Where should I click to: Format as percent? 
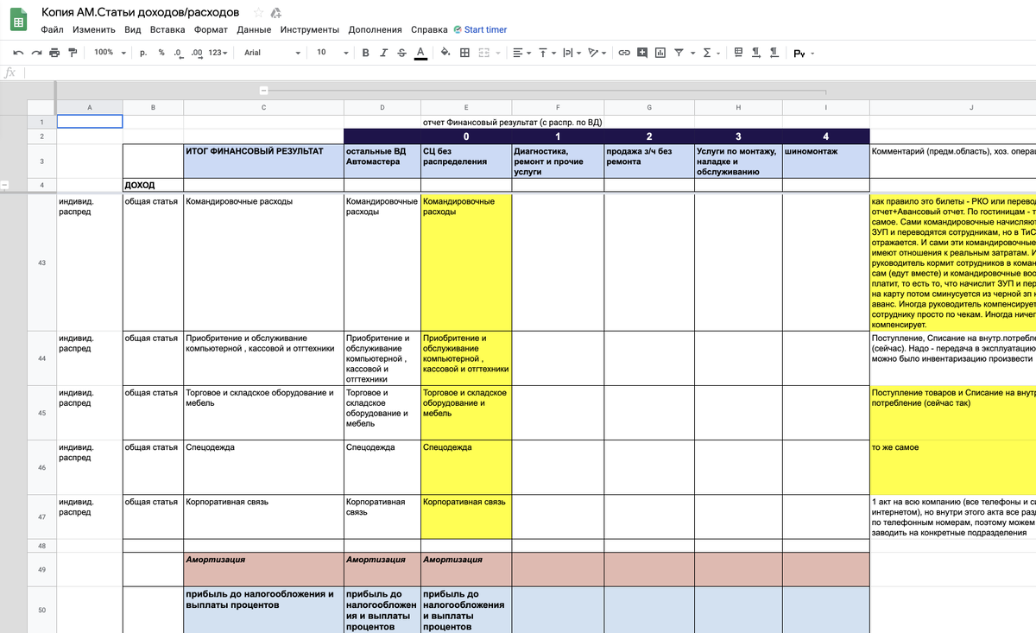pos(161,53)
